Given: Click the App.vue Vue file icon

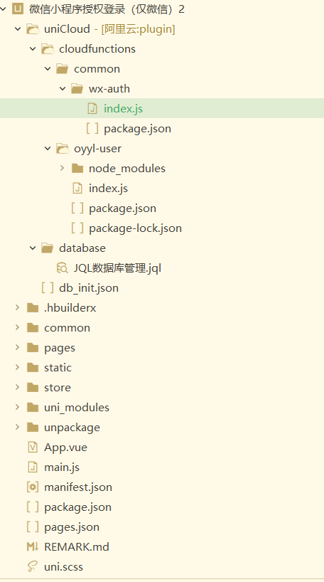Looking at the screenshot, I should coord(33,448).
